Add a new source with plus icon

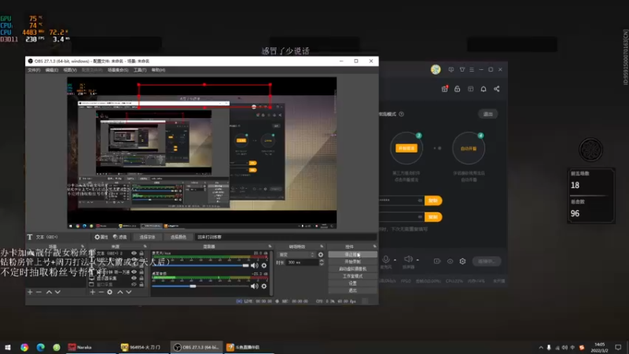click(x=93, y=292)
